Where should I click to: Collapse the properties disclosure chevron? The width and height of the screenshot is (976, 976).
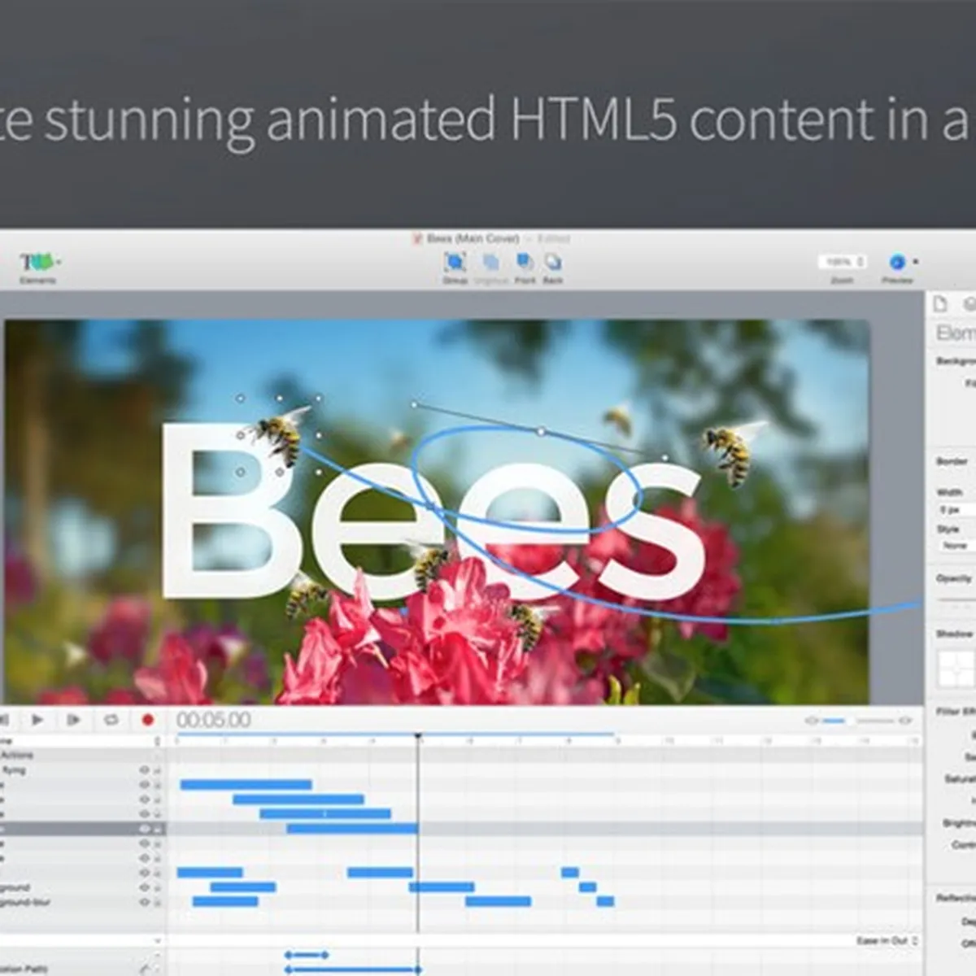(x=157, y=941)
